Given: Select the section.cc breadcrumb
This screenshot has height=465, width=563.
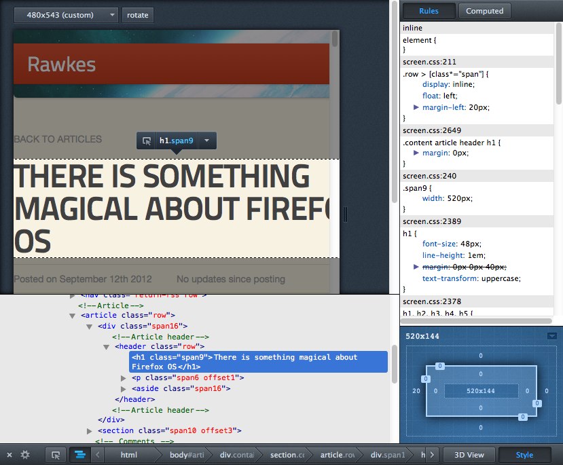Looking at the screenshot, I should (x=287, y=455).
